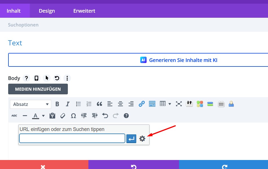268x169 pixels.
Task: Open Body three-dot options menu
Action: click(67, 78)
